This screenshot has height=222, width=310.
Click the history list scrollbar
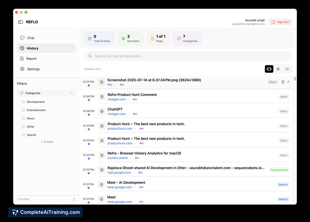point(295,79)
